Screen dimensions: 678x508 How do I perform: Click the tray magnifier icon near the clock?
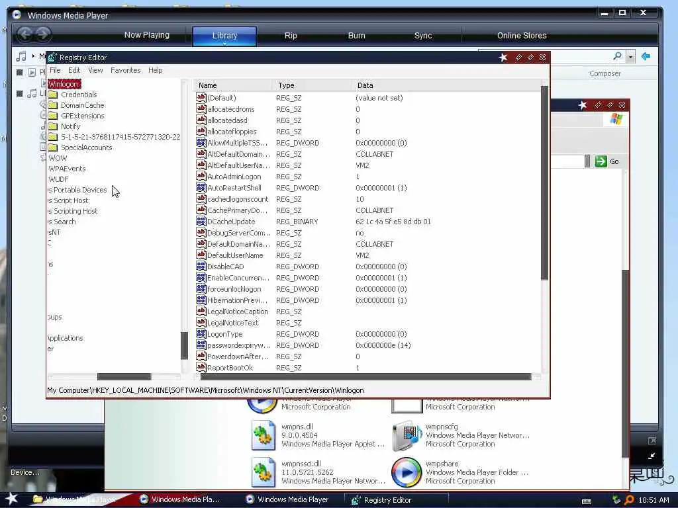point(629,500)
